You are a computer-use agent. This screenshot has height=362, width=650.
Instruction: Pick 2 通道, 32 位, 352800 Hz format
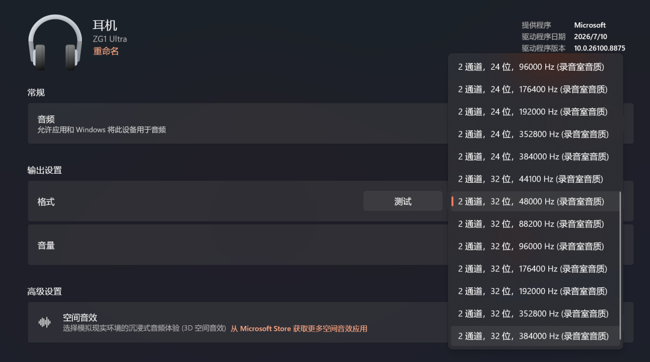[x=535, y=313]
